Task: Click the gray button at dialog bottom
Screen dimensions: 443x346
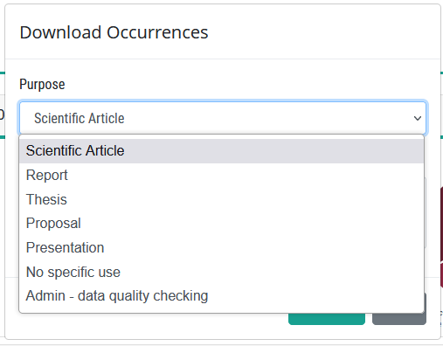Action: 399,319
